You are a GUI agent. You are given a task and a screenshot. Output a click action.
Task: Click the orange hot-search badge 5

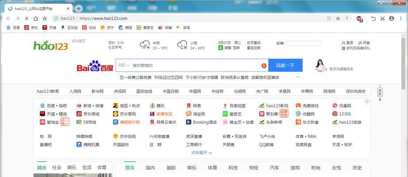(264, 65)
